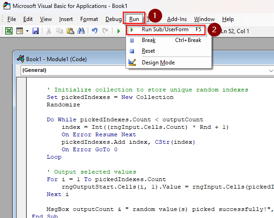Open the Edit menu
274x218 pixels.
tap(28, 19)
